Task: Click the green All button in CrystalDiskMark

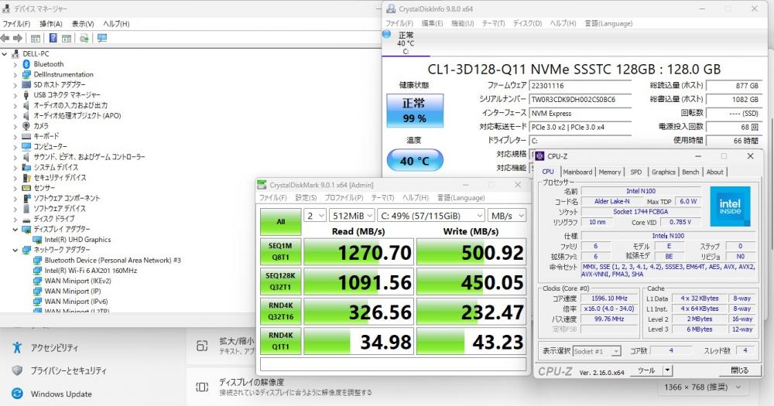Action: (280, 221)
